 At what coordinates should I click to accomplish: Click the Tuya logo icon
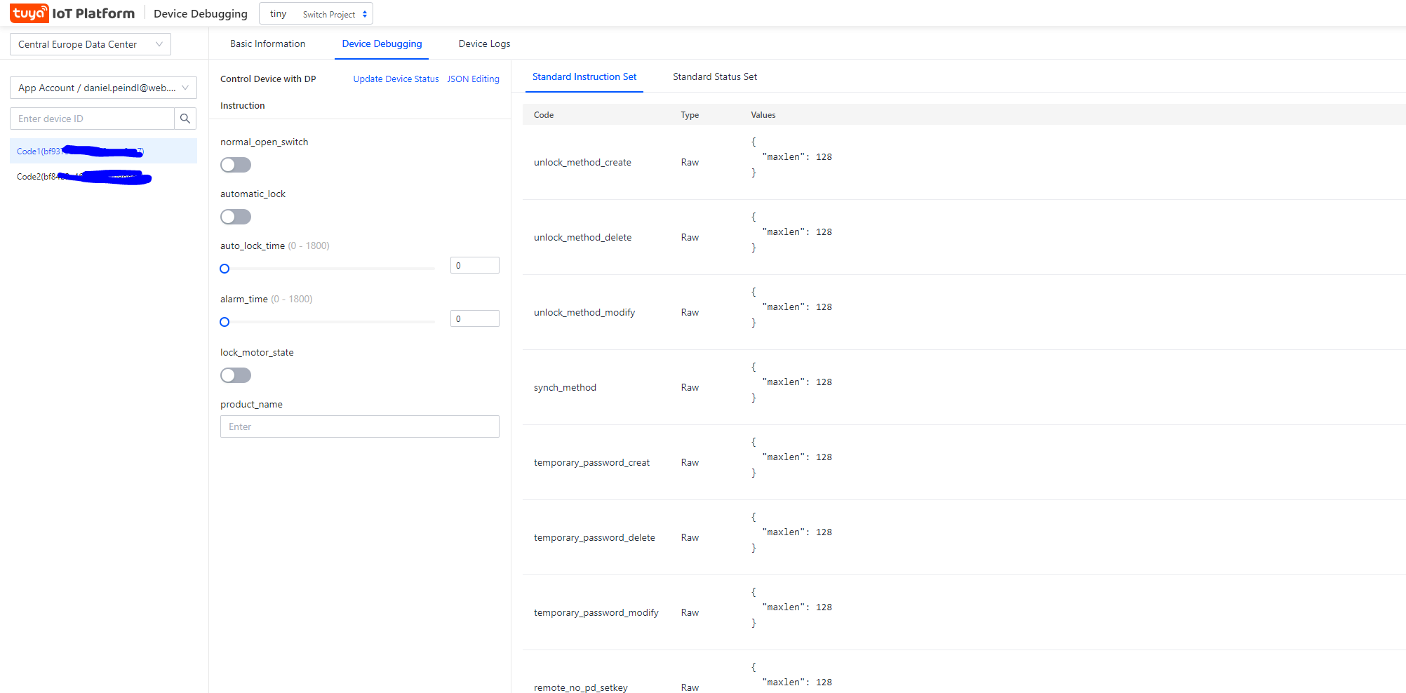[29, 13]
